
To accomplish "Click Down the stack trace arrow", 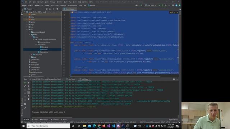I will [x=29, y=86].
